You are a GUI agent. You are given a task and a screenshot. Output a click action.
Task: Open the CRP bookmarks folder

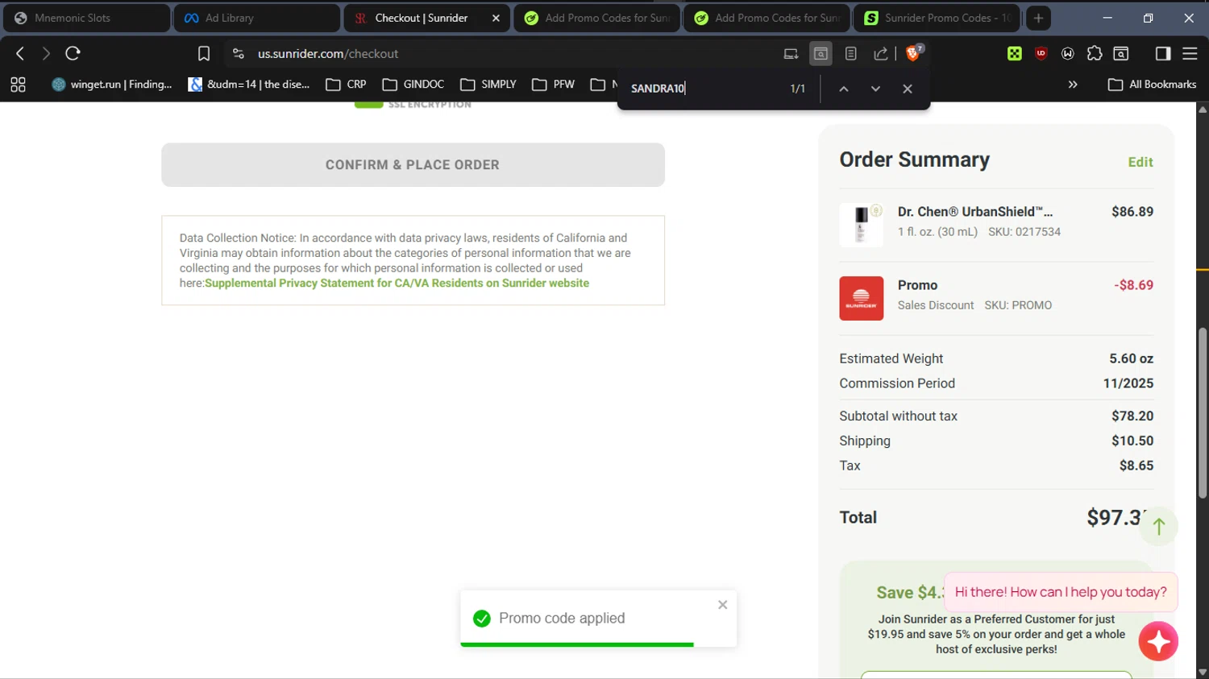tap(346, 85)
